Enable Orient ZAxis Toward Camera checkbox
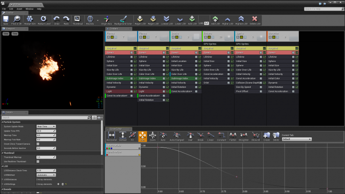 pos(38,144)
